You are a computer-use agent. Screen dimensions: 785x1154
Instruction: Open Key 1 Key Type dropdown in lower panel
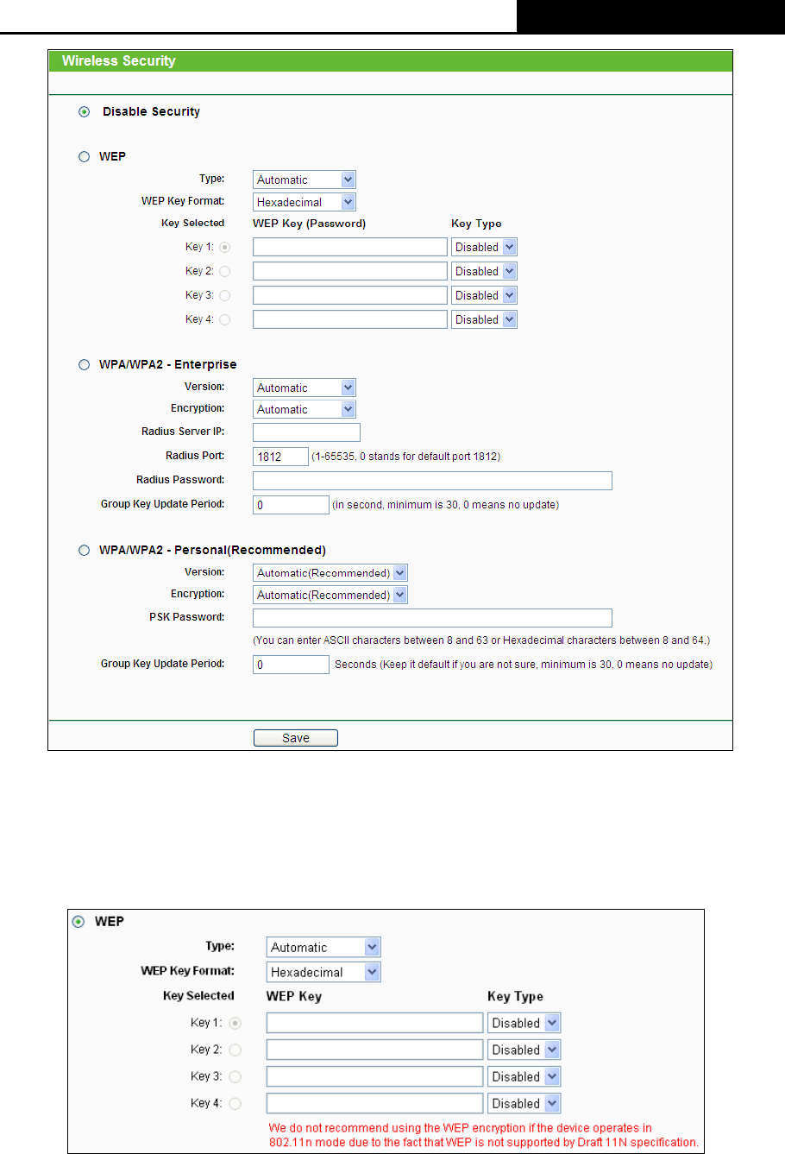(524, 1023)
